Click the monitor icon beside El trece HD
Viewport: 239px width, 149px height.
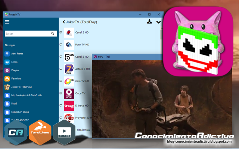click(61, 105)
